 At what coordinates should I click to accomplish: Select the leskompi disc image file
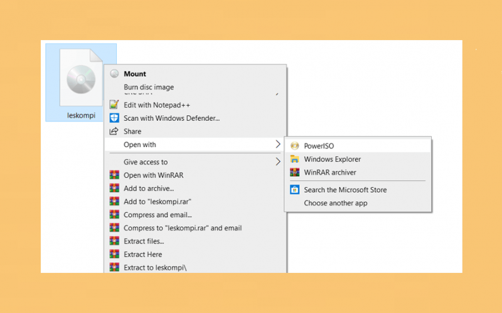point(81,83)
